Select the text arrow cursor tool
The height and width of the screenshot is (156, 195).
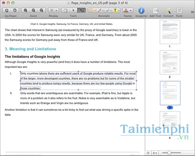tap(73, 11)
